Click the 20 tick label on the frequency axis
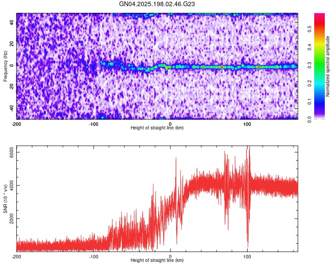Viewport: 331px width, 265px height. pos(11,44)
